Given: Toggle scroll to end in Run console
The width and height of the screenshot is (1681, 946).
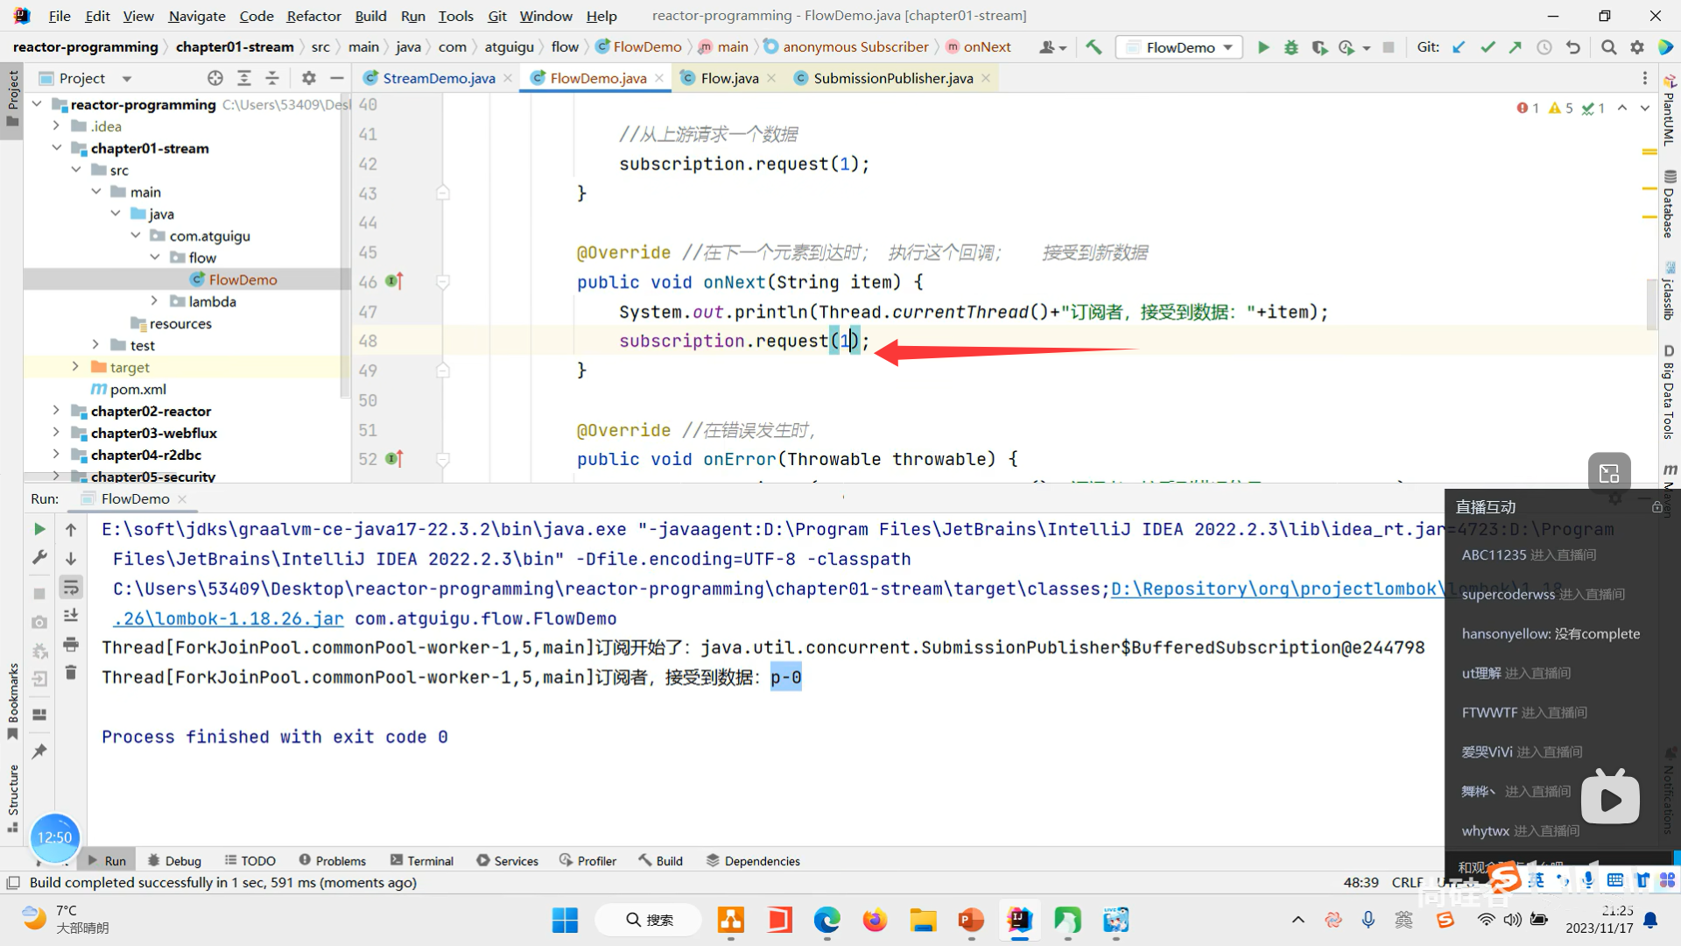Looking at the screenshot, I should coord(71,616).
